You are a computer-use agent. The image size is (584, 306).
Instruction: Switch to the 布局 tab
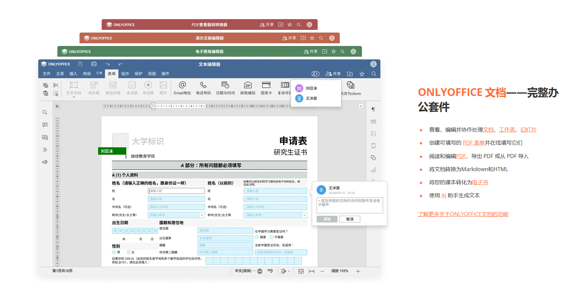click(87, 74)
